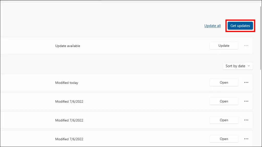Expand the Sort by date dropdown

[238, 66]
